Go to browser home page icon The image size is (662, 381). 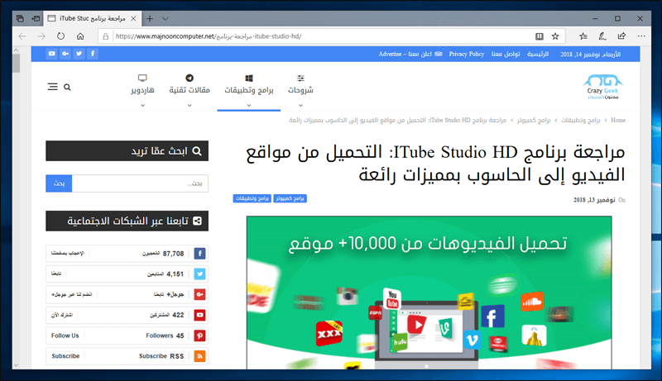80,36
